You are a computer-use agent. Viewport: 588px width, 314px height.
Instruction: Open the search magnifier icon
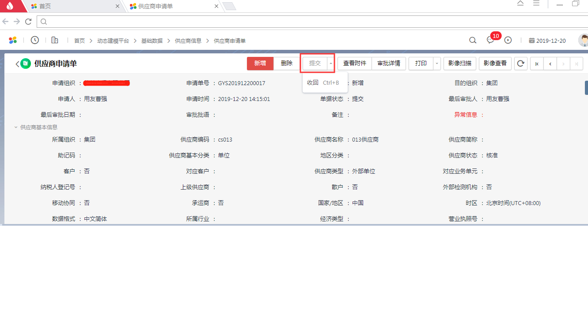(x=473, y=41)
